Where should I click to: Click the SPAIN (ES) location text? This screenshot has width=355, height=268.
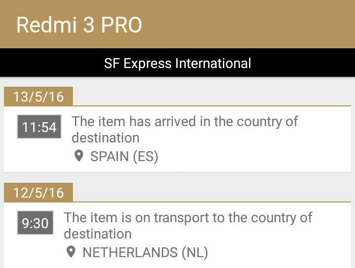(124, 156)
